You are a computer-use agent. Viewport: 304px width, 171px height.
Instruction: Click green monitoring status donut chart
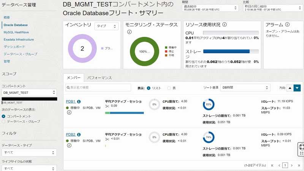click(144, 52)
